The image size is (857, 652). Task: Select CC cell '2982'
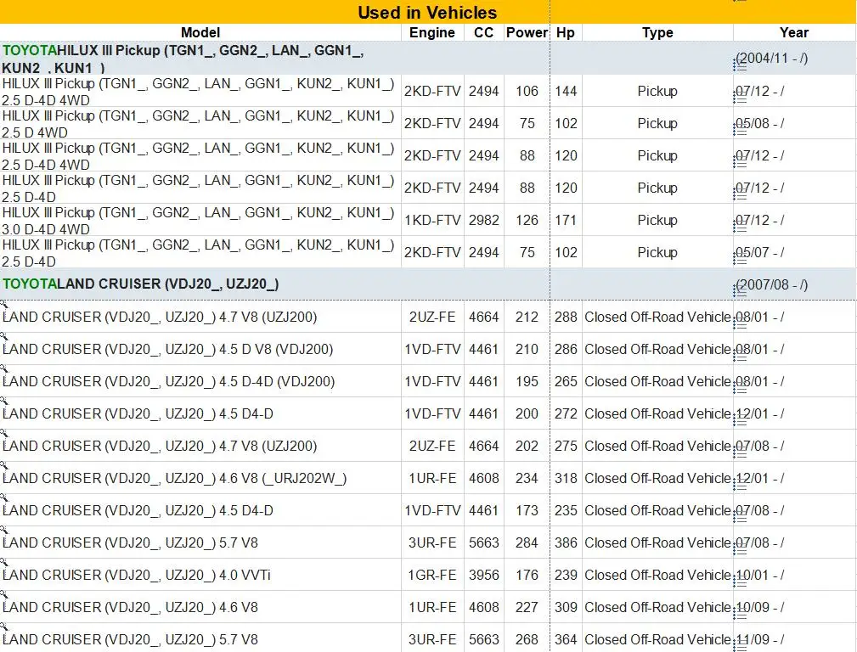point(483,220)
